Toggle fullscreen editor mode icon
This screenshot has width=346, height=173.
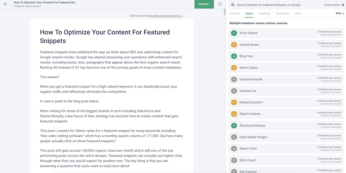coord(220,4)
